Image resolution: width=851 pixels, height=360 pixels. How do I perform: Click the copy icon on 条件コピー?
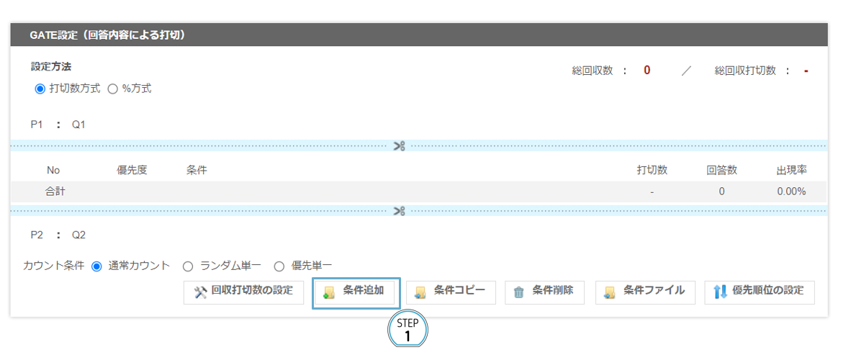point(420,292)
